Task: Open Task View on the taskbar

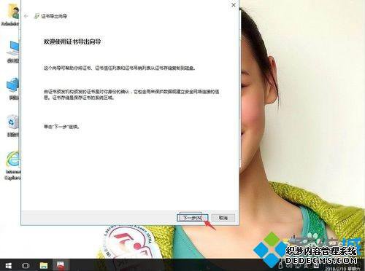Action: pos(26,265)
